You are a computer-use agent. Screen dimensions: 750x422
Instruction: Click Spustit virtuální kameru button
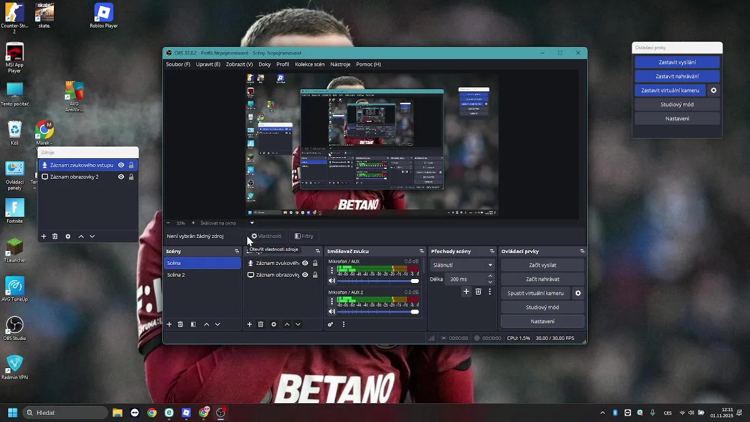tap(536, 293)
